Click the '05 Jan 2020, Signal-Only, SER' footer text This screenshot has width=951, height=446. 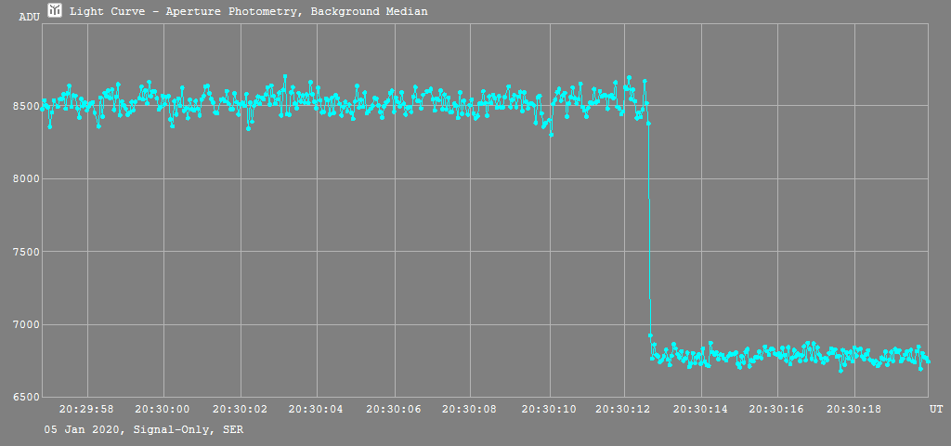[144, 429]
